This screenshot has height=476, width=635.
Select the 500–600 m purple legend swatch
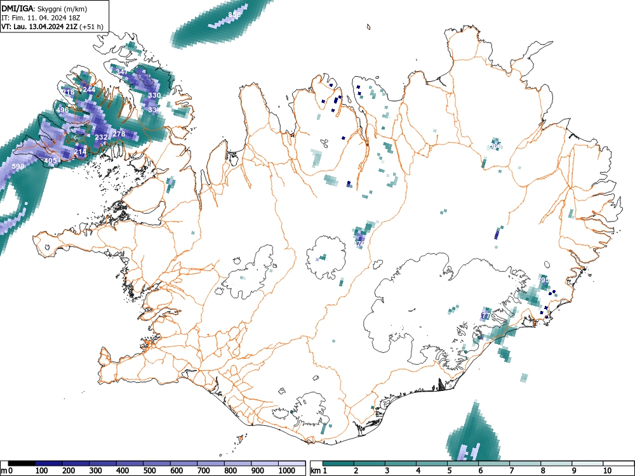[x=157, y=463]
